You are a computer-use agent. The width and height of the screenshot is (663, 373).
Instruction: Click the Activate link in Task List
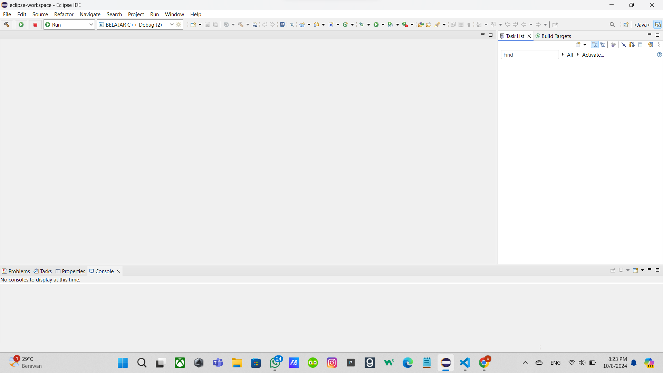(593, 55)
